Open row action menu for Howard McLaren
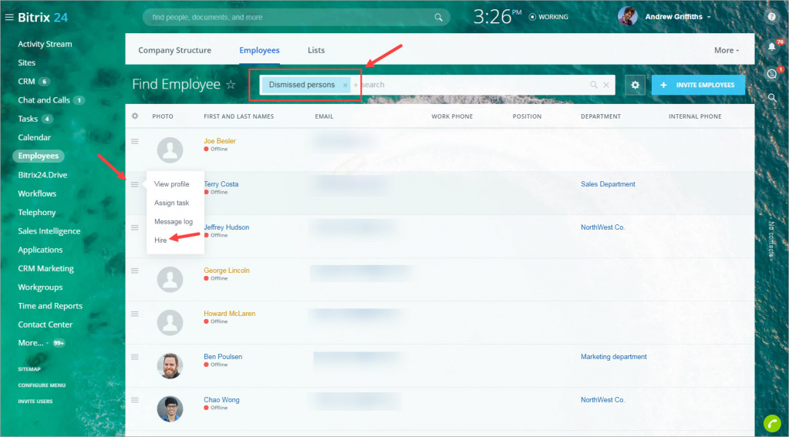 (135, 314)
